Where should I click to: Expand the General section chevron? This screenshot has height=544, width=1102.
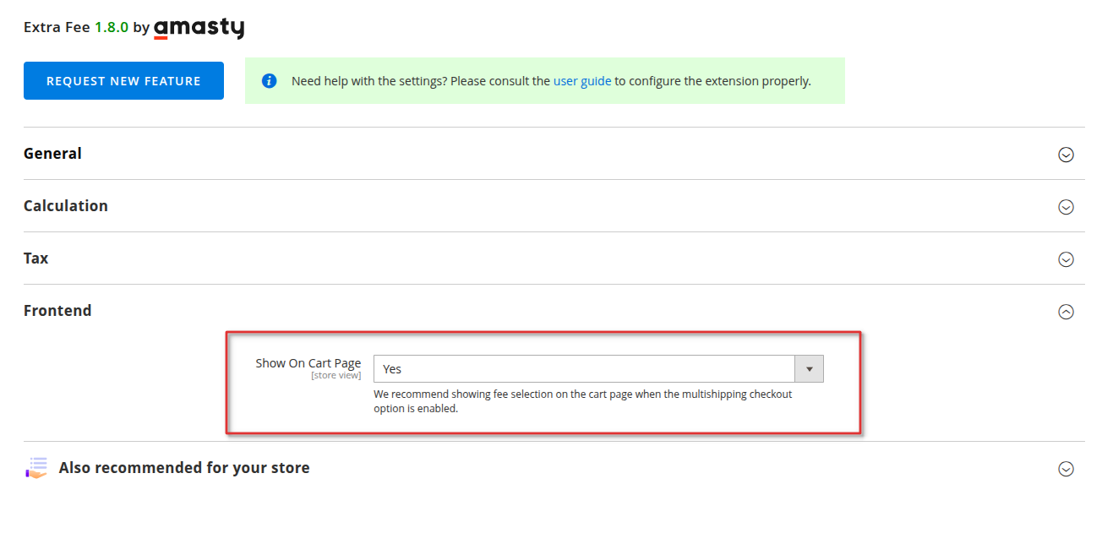[1067, 155]
